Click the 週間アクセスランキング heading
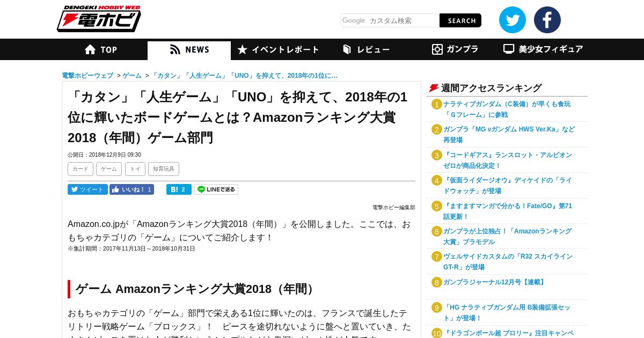This screenshot has width=644, height=338. click(491, 88)
